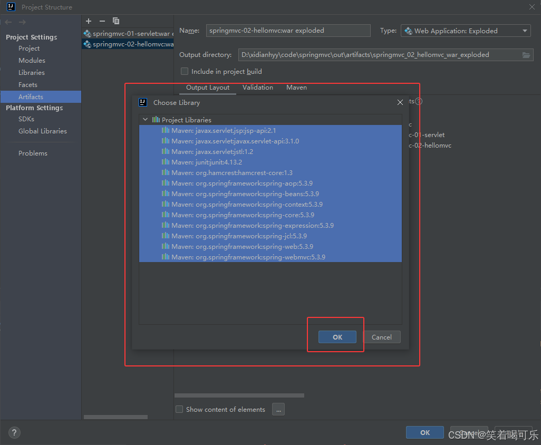This screenshot has height=445, width=541.
Task: Select Maven: javax.servlet:javax.servlet-api:3.1.0
Action: coord(270,141)
